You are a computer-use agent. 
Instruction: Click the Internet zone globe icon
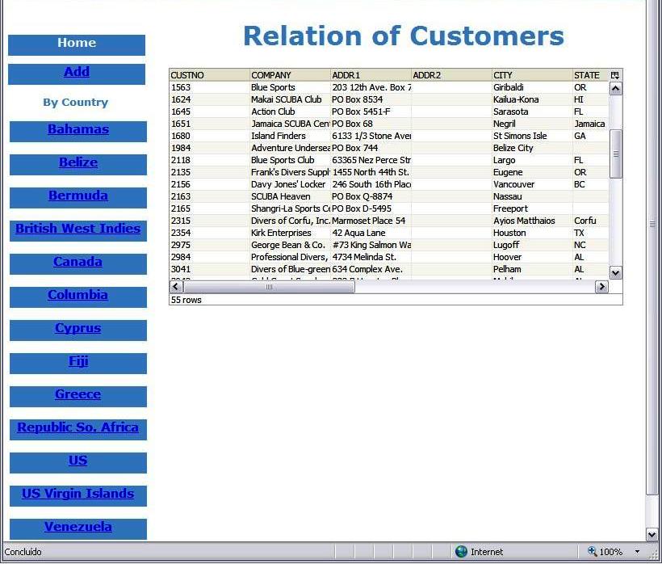tap(461, 552)
